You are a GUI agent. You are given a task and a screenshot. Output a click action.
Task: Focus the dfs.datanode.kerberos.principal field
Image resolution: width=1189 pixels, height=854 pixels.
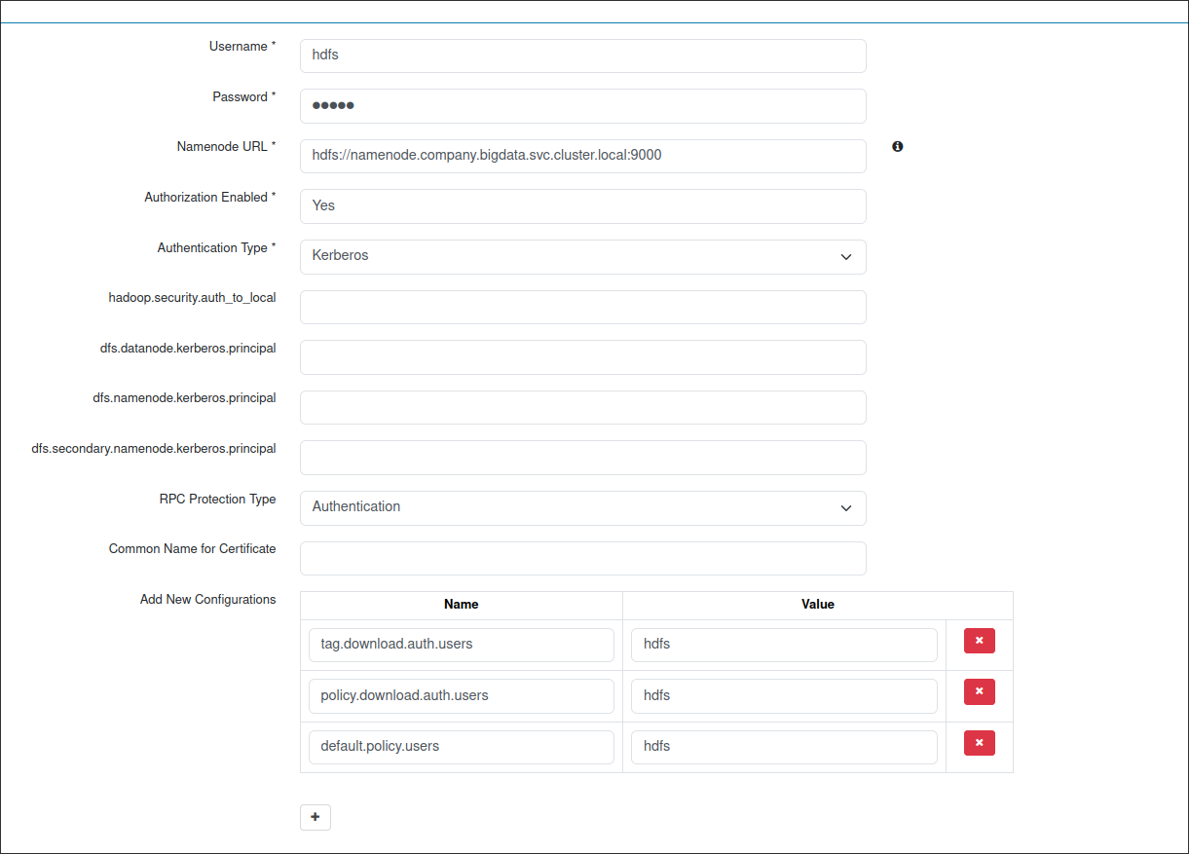(582, 357)
